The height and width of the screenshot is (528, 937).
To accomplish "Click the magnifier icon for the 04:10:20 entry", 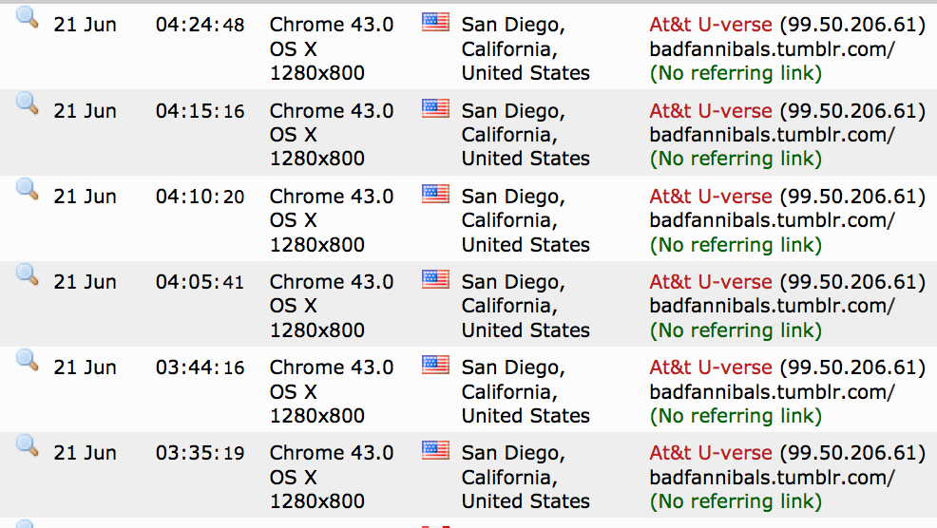I will click(x=28, y=188).
